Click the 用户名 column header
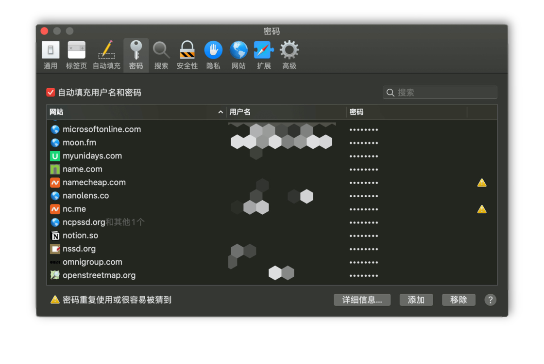This screenshot has height=364, width=544. tap(287, 112)
